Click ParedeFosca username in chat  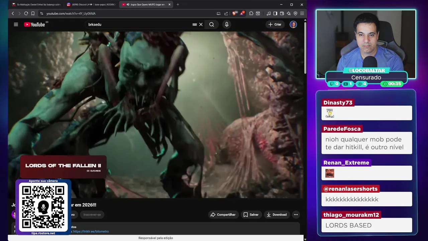click(342, 129)
